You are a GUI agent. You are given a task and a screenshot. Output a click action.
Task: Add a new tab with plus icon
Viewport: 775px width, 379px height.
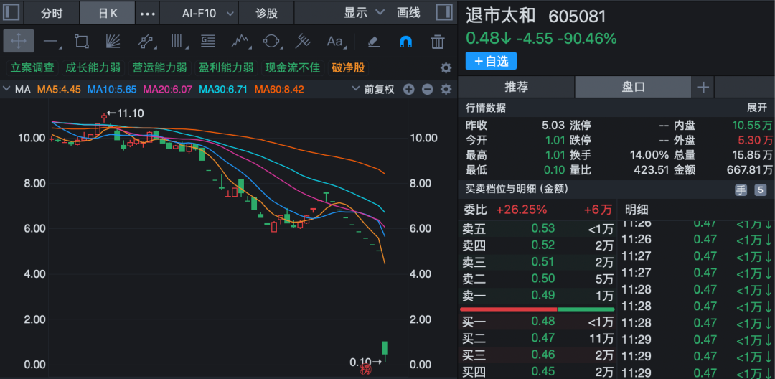pos(703,88)
